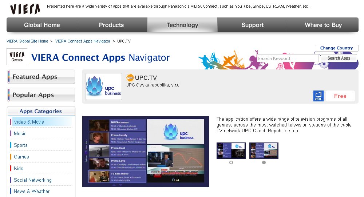Click the Change Country button
364x197 pixels.
(x=336, y=48)
